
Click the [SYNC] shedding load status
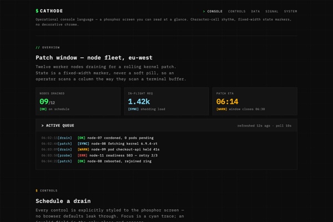coord(147,109)
